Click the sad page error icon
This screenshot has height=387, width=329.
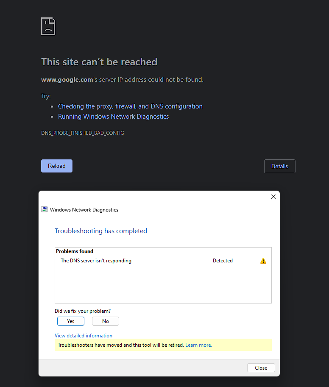(48, 26)
